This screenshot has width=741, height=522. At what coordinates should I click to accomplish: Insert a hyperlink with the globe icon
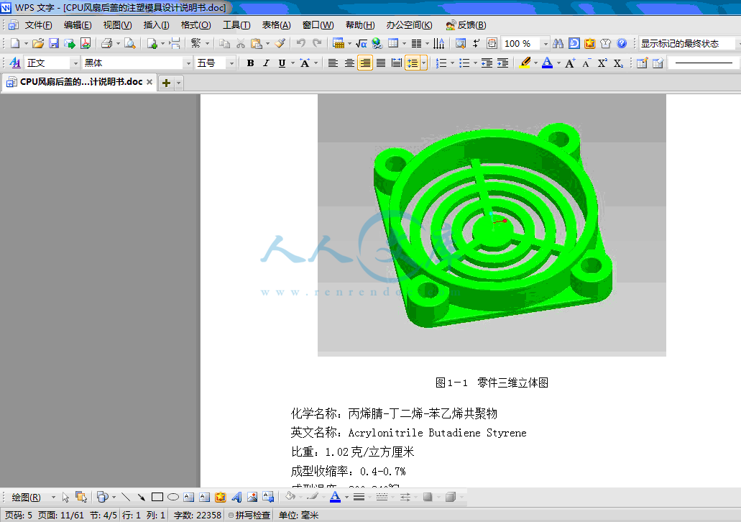(377, 43)
